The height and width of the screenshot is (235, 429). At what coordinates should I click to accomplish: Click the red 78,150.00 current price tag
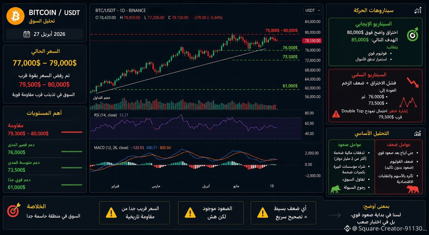312,41
